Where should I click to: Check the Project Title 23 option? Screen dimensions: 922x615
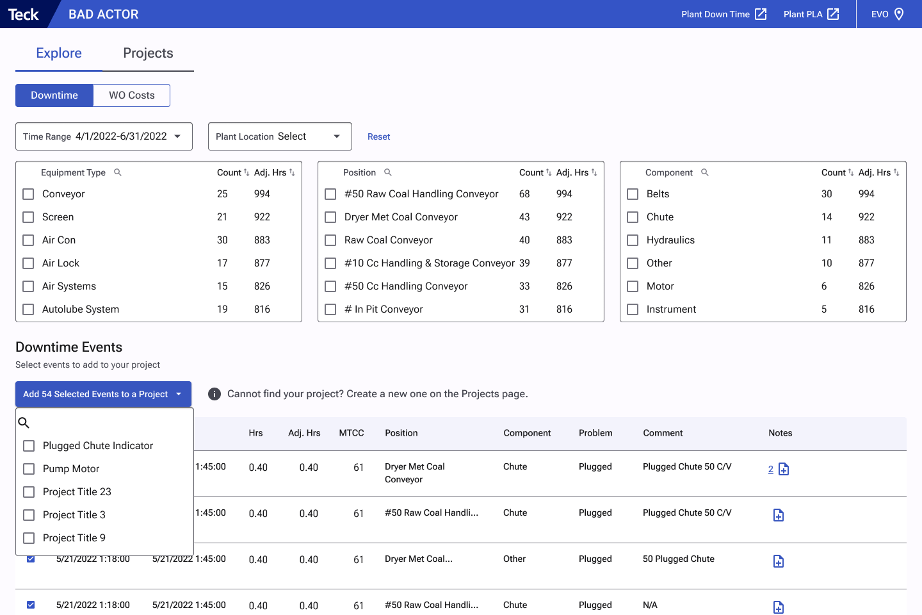pos(29,492)
